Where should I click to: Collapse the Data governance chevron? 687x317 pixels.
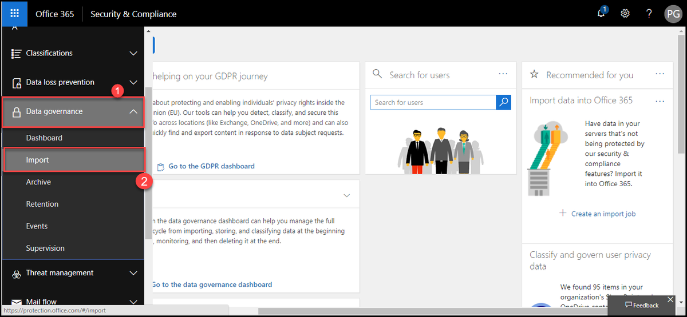pos(133,111)
